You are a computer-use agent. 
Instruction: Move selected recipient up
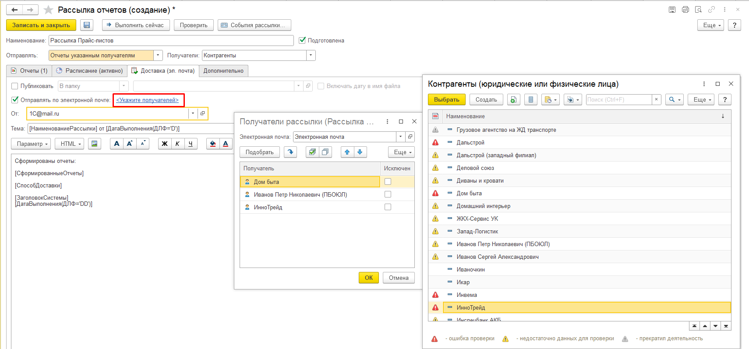pos(347,152)
